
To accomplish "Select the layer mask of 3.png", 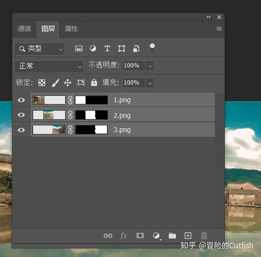I will (x=91, y=130).
